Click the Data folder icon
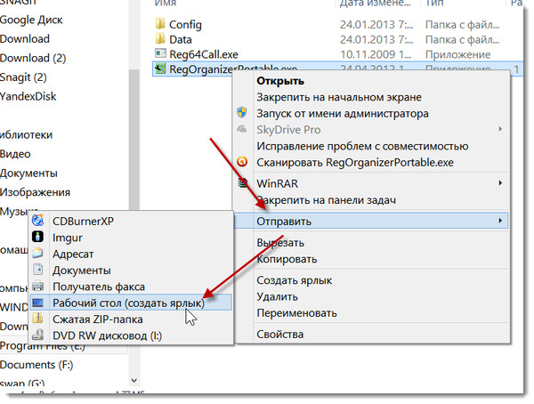 [x=160, y=39]
